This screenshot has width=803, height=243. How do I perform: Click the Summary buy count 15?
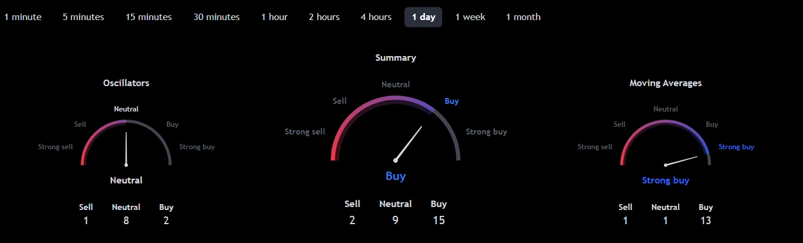point(439,221)
